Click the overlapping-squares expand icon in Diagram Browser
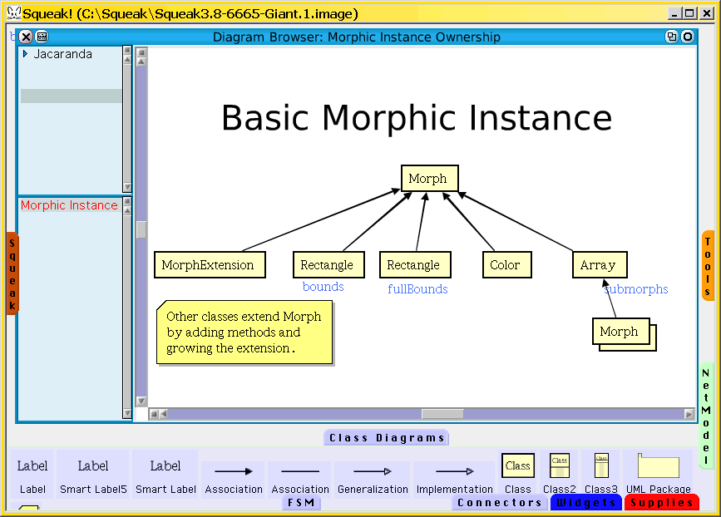 click(x=672, y=37)
